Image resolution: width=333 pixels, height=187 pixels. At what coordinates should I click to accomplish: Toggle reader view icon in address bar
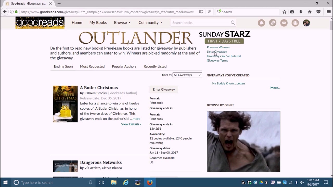[x=201, y=12]
